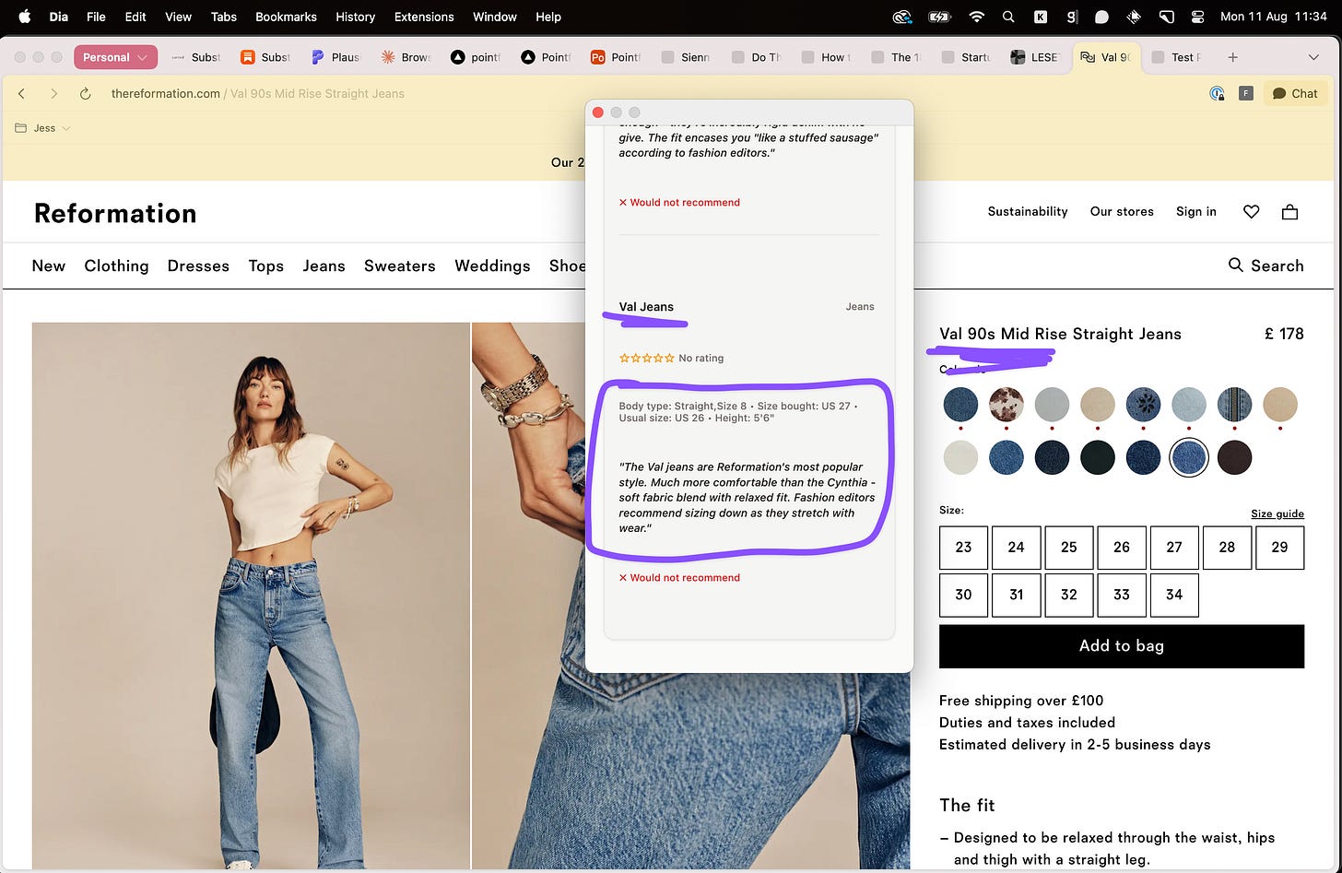Open the Dresses category
The height and width of the screenshot is (873, 1342).
[x=198, y=265]
